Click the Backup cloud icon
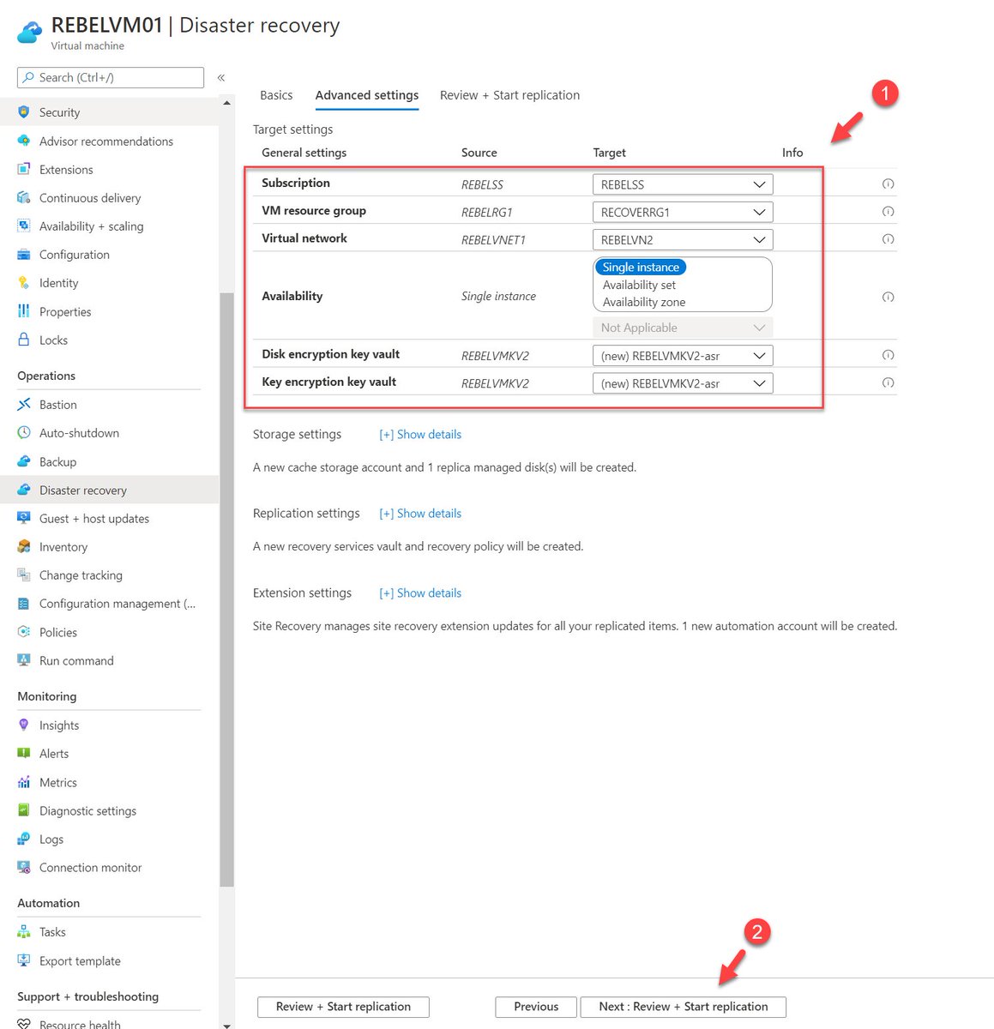 24,461
